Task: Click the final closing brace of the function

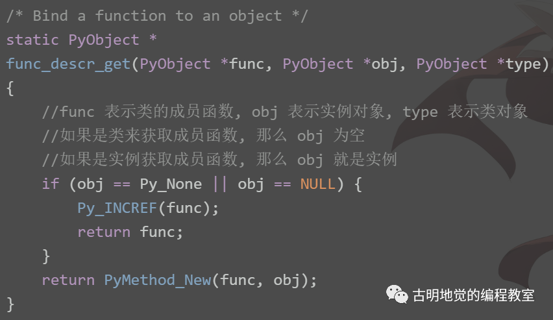Action: coord(10,304)
